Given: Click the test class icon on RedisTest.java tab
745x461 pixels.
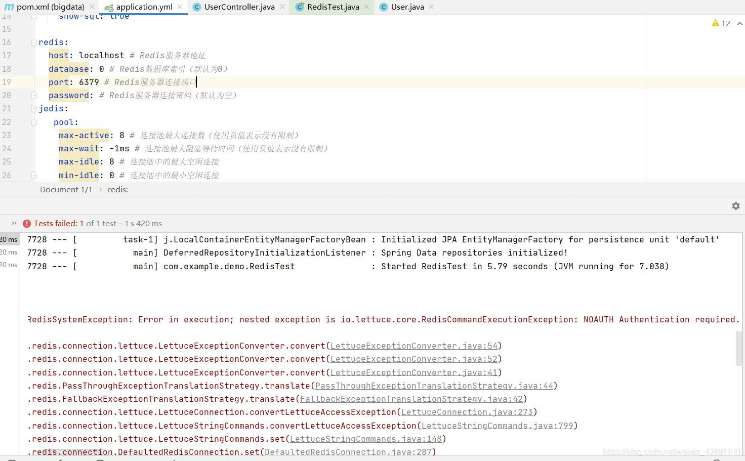Looking at the screenshot, I should pyautogui.click(x=300, y=7).
